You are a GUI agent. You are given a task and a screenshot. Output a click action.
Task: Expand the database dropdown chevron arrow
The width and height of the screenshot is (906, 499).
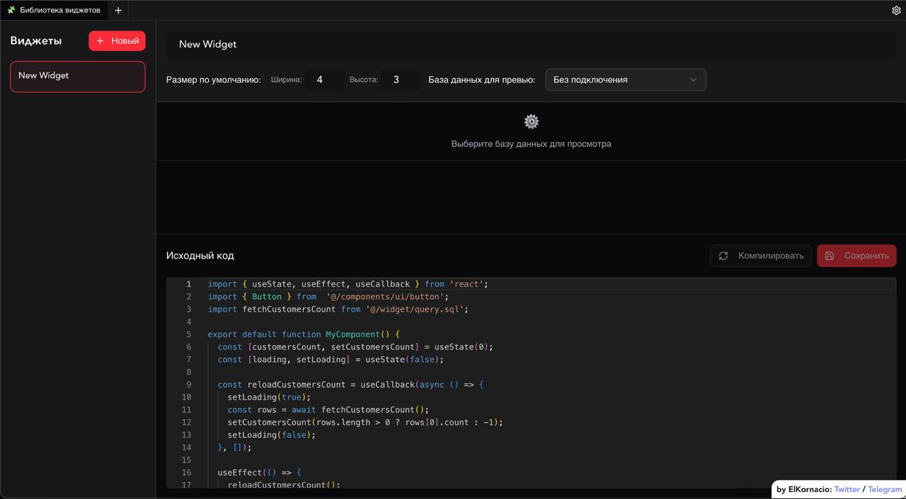click(694, 80)
